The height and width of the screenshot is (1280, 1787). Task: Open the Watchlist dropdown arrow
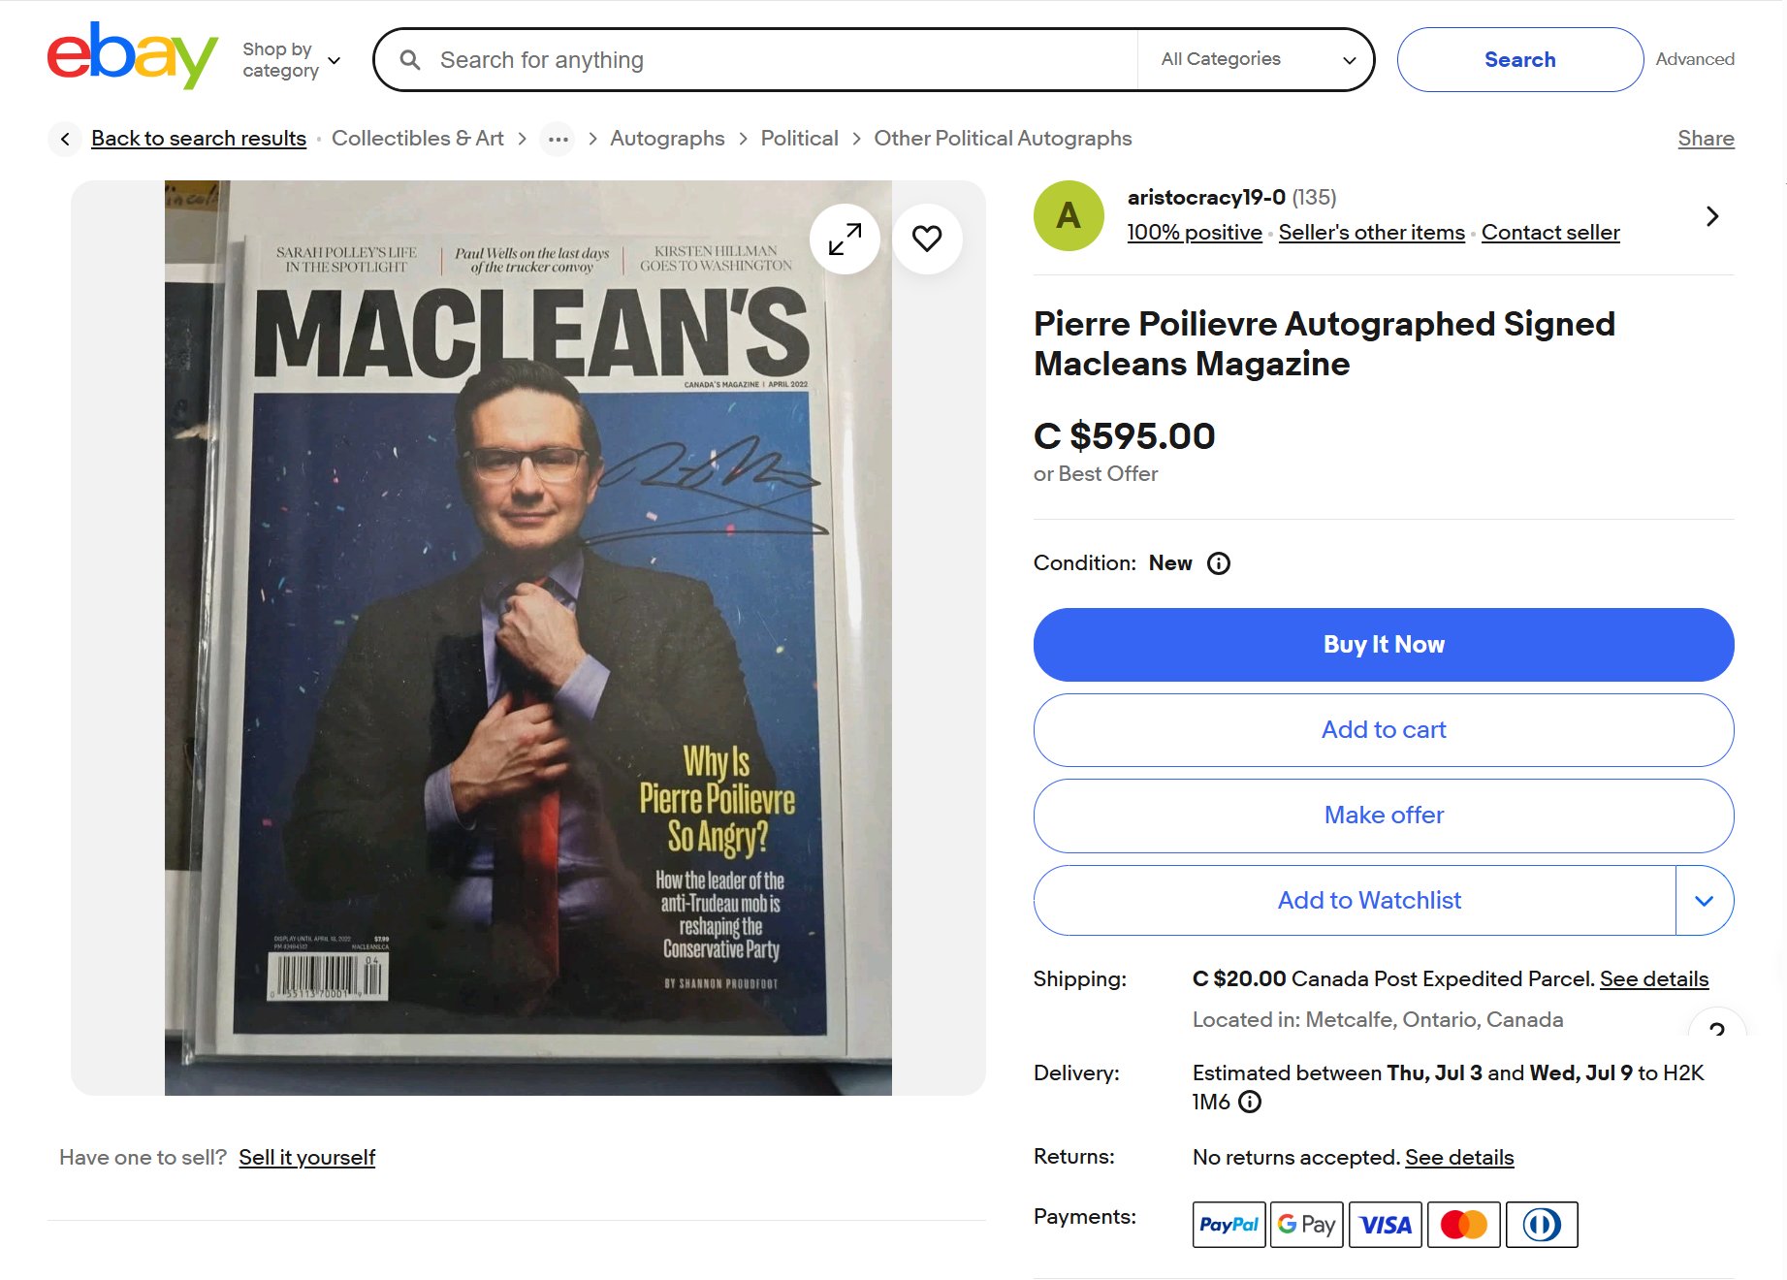click(x=1704, y=901)
